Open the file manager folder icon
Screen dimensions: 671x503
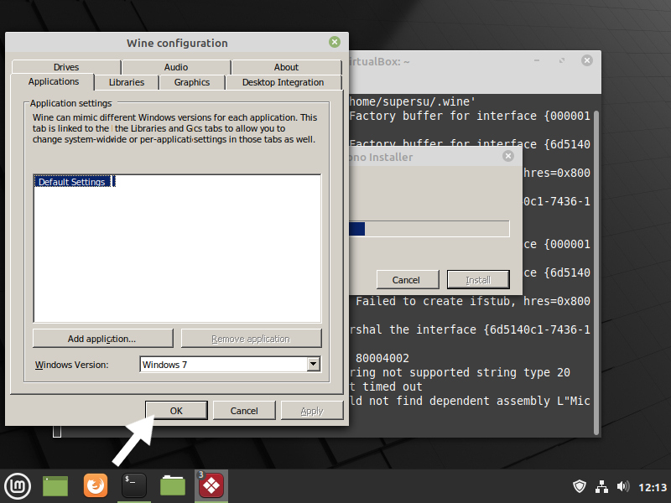point(173,486)
